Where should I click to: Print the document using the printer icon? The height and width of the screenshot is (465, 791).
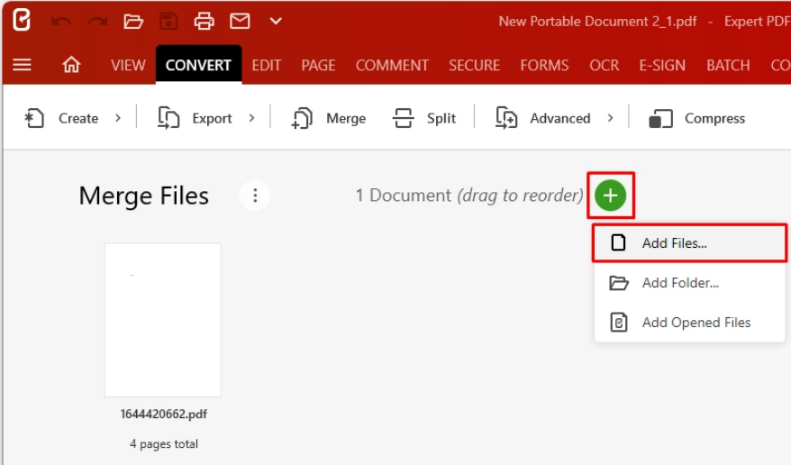205,21
